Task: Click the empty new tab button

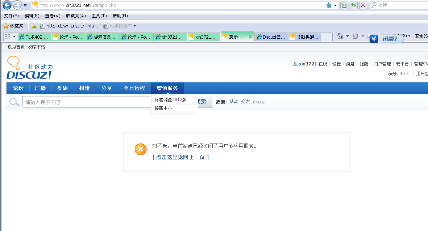Action: pos(327,37)
